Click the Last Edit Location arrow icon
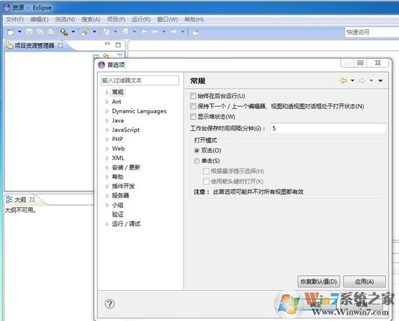Image resolution: width=399 pixels, height=321 pixels. [x=144, y=32]
